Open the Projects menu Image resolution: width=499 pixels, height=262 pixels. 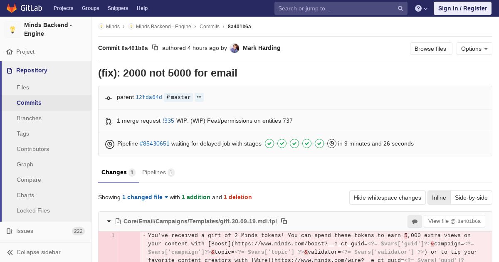click(x=63, y=8)
